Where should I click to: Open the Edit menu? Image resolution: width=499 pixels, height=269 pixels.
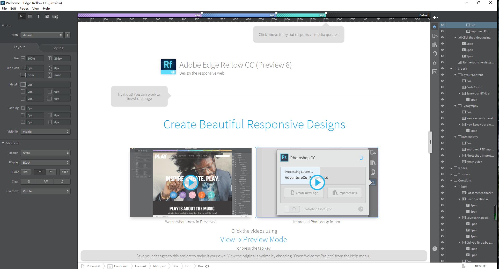[13, 9]
